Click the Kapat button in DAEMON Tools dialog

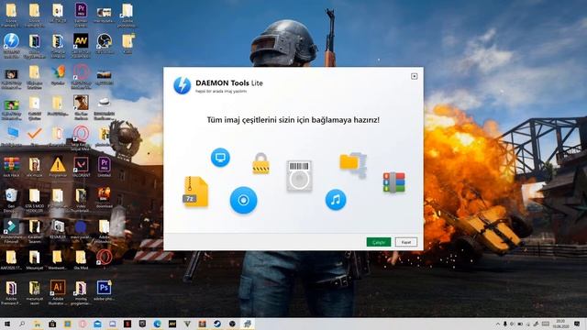coord(406,242)
